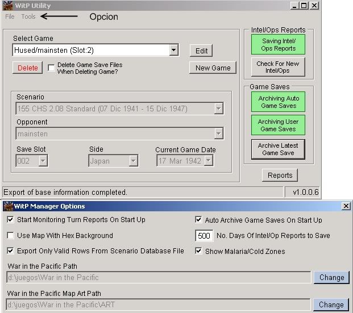This screenshot has width=353, height=313.
Task: Open the File menu
Action: [10, 16]
